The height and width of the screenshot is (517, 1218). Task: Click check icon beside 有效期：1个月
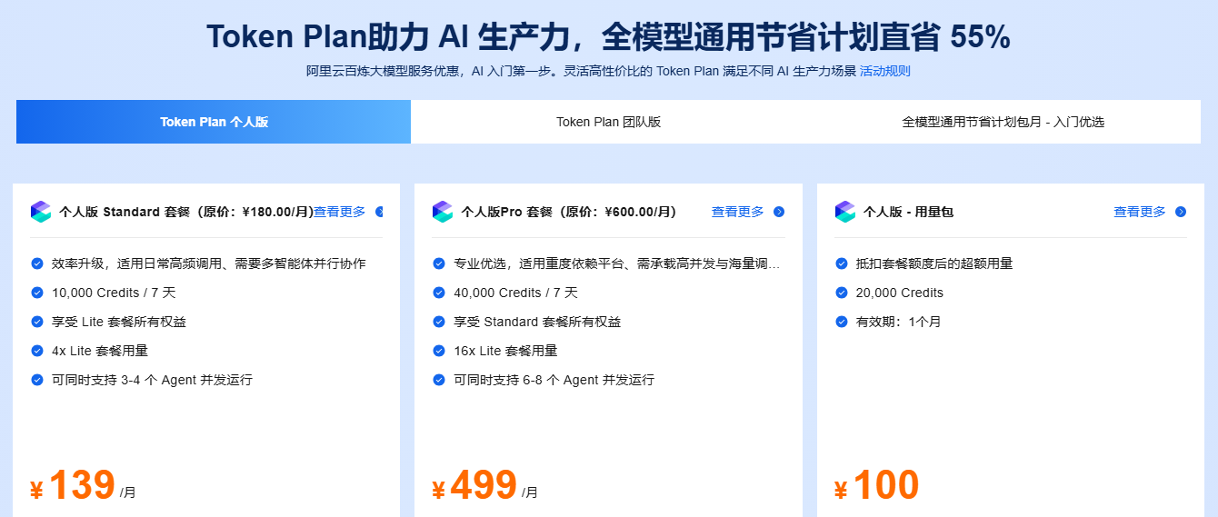coord(842,322)
